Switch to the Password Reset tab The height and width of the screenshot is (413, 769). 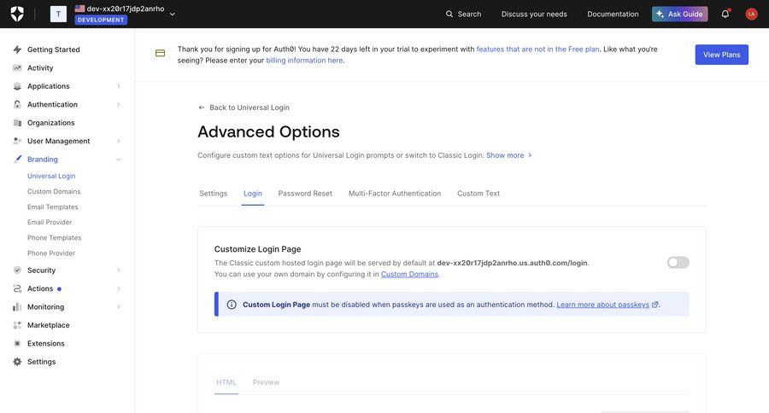[x=305, y=194]
